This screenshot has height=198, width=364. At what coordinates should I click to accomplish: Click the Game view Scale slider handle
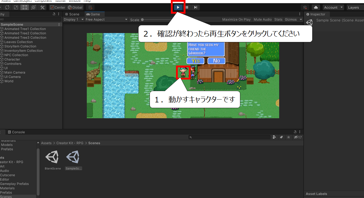(142, 20)
